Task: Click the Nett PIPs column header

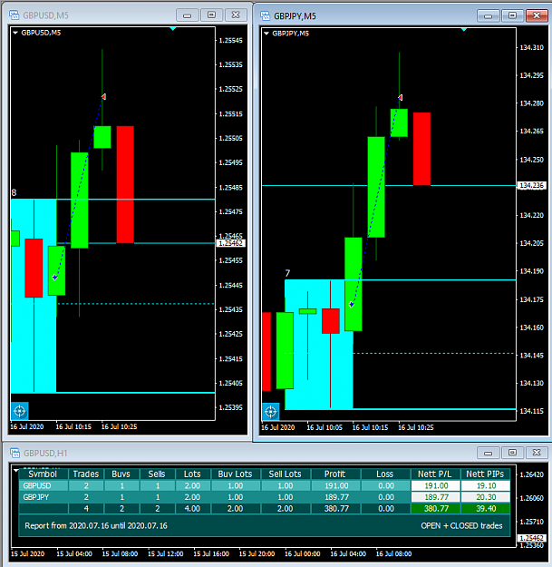Action: [x=485, y=474]
